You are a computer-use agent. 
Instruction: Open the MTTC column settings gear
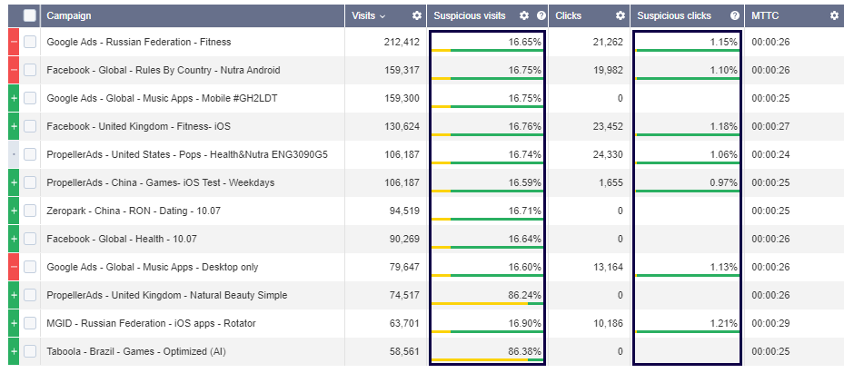834,15
